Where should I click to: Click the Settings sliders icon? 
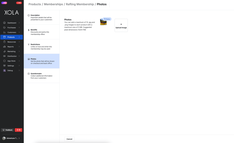[4, 66]
